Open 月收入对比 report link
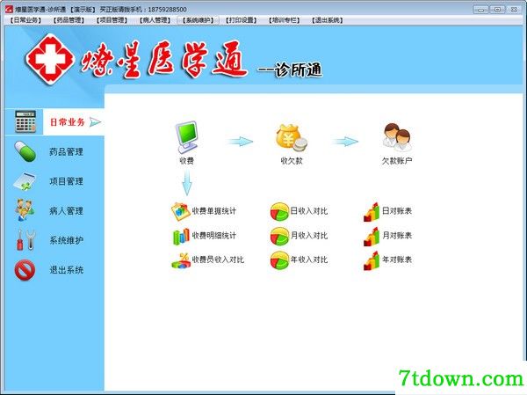Screen dimensions: 527x395 pos(309,236)
